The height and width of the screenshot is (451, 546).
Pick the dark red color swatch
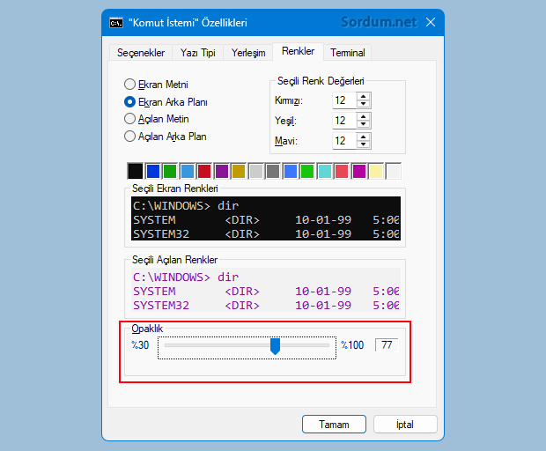click(204, 171)
